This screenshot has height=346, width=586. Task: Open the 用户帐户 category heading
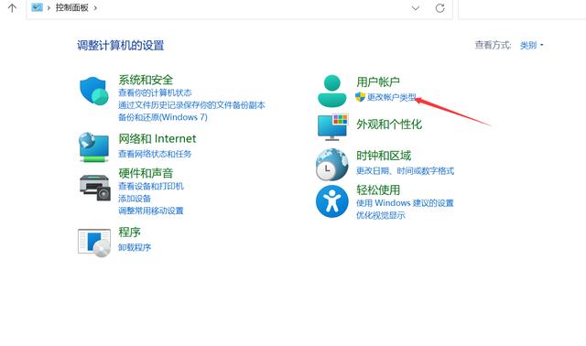coord(378,81)
